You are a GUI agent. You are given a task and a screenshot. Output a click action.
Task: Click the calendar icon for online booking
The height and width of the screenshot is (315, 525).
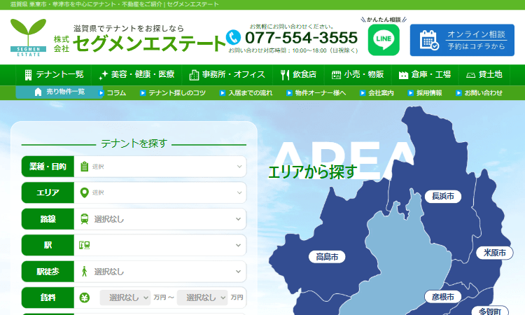(x=429, y=40)
